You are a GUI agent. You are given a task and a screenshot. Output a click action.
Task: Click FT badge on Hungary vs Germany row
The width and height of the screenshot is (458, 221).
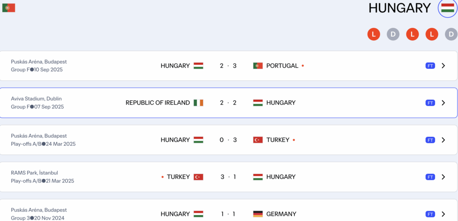[430, 214]
